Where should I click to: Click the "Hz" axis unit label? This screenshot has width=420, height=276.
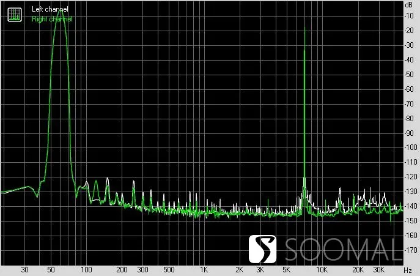pos(408,270)
